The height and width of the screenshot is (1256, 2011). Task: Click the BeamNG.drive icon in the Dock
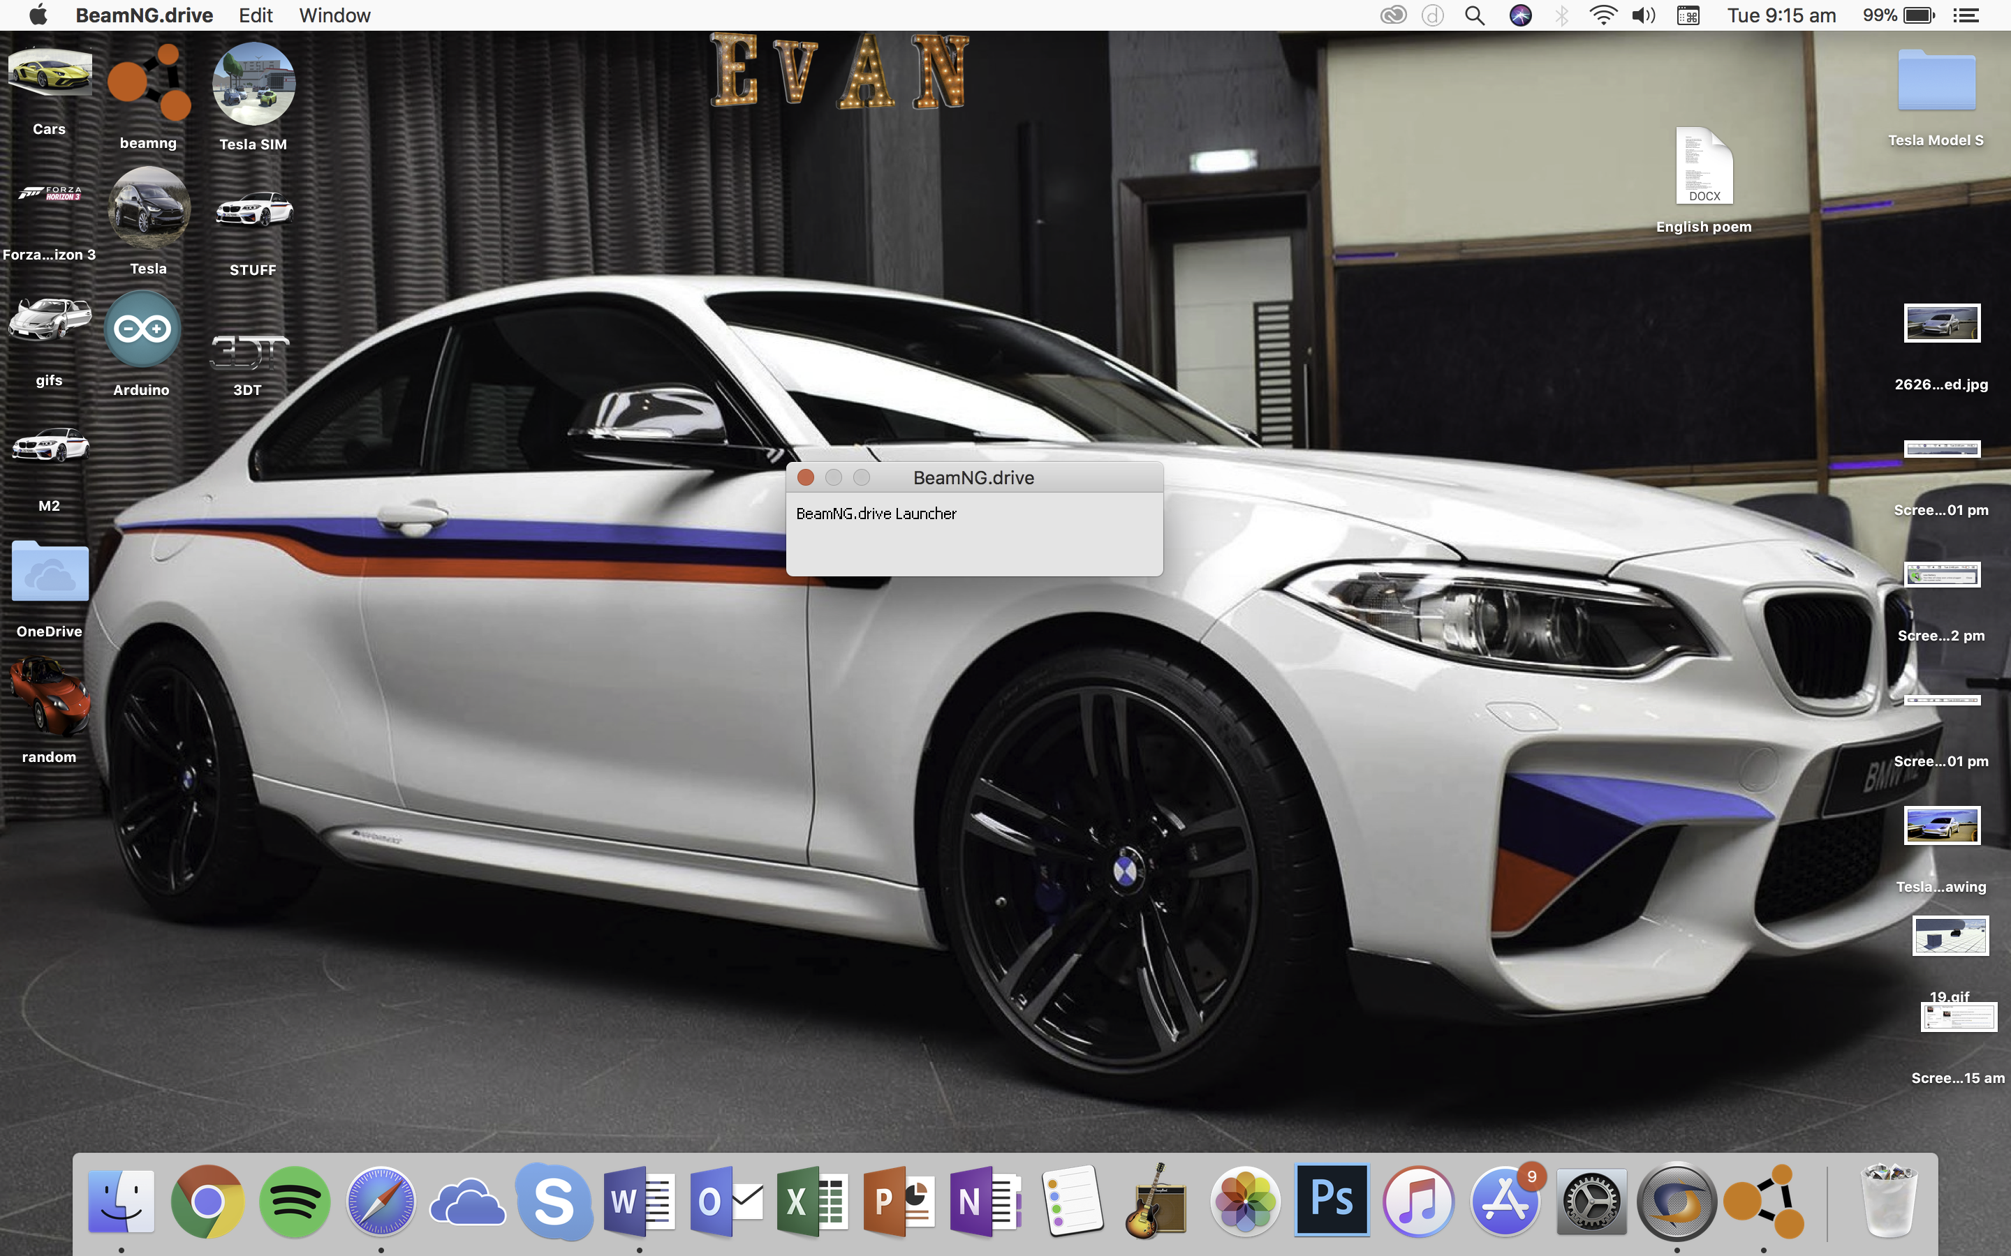click(1765, 1201)
